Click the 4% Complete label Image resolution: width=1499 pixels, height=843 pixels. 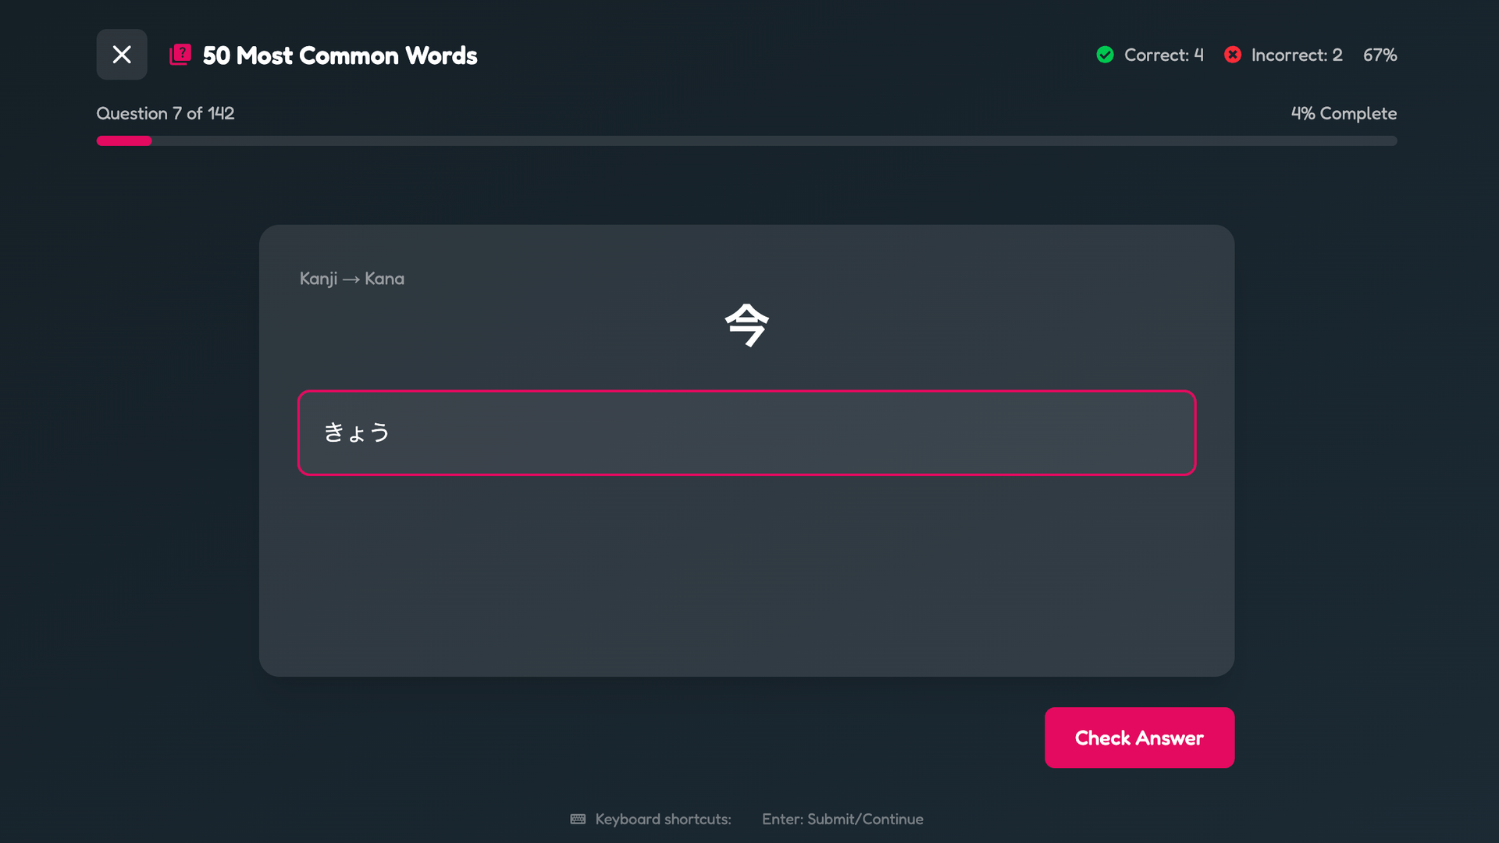[1344, 114]
